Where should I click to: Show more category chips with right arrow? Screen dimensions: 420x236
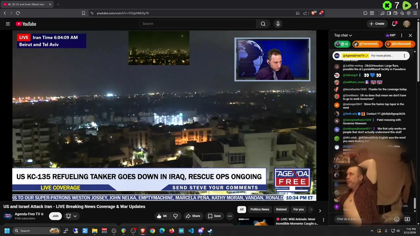320,211
